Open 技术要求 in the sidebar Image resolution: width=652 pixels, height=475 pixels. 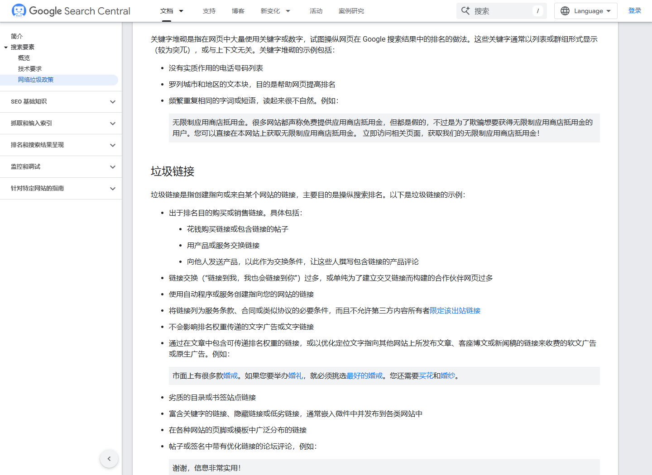tap(30, 69)
